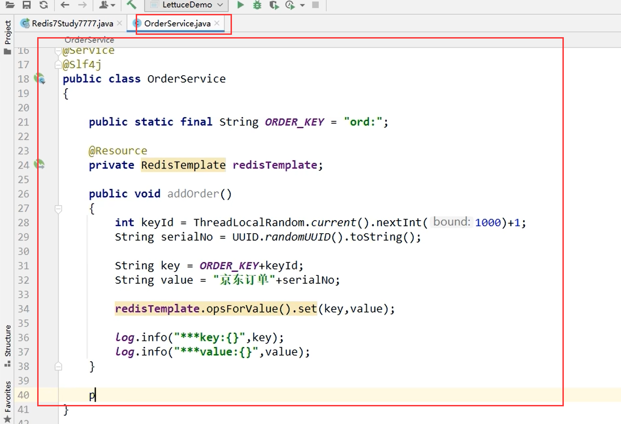621x424 pixels.
Task: Click the "ord:" string literal
Action: (363, 122)
